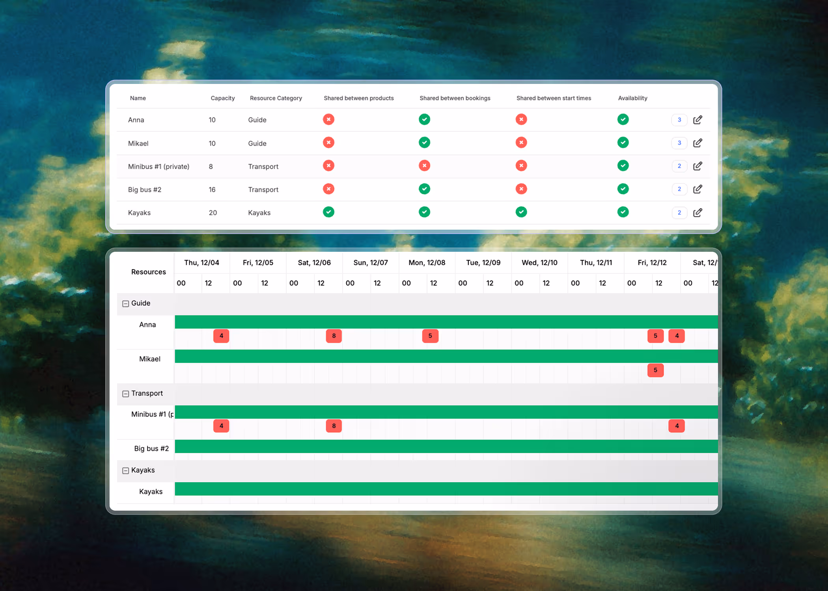This screenshot has height=591, width=828.
Task: Toggle Shared between bookings for Minibus #1
Action: click(424, 165)
